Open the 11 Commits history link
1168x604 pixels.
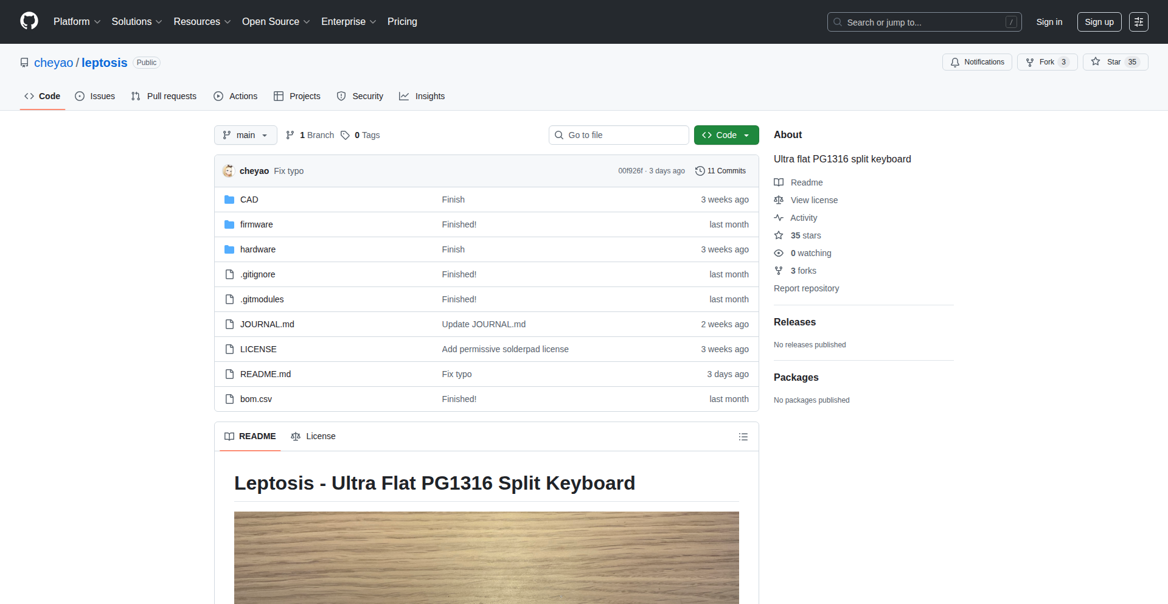pyautogui.click(x=720, y=171)
